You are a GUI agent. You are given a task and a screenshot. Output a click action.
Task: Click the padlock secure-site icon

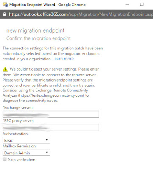point(5,14)
